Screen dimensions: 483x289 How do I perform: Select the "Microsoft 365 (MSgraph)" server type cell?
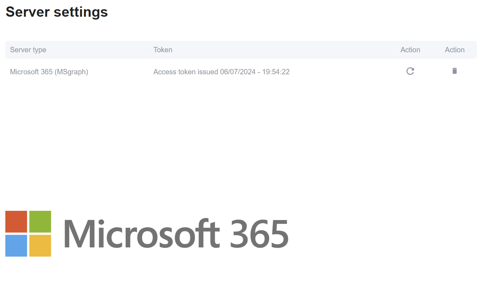coord(49,72)
